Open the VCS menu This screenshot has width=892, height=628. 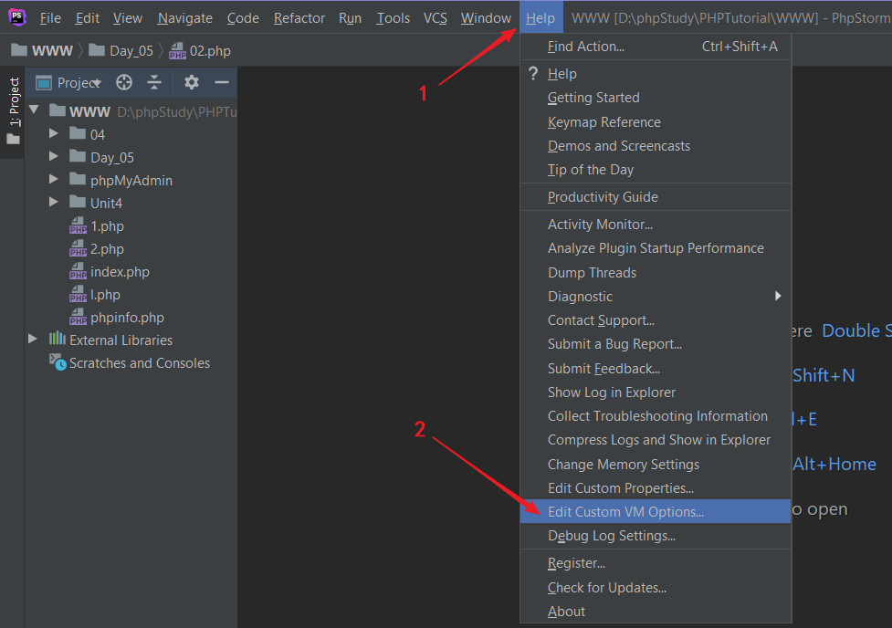(436, 18)
